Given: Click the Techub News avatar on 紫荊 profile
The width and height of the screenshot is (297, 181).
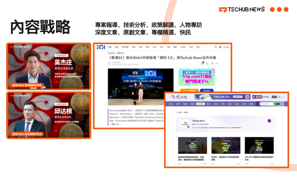Looking at the screenshot, I should coord(185,124).
